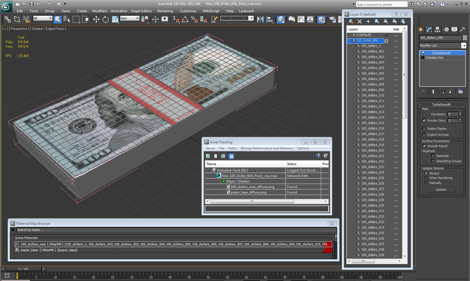Screen dimensions: 470x281
Task: Select Always update option
Action: click(x=426, y=173)
